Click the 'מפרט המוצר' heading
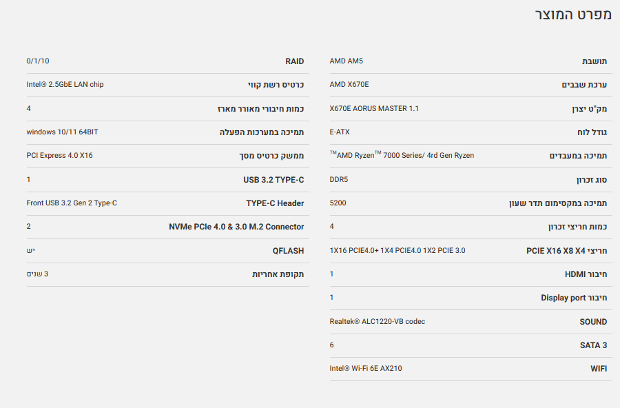 573,15
